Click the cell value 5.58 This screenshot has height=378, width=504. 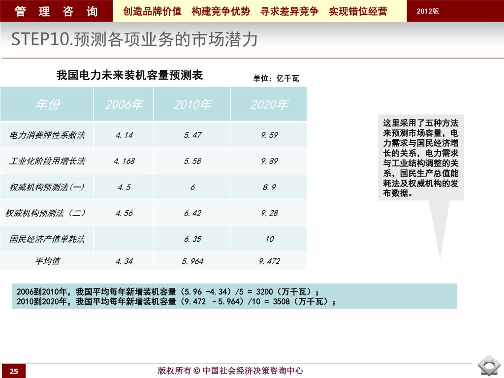point(192,161)
